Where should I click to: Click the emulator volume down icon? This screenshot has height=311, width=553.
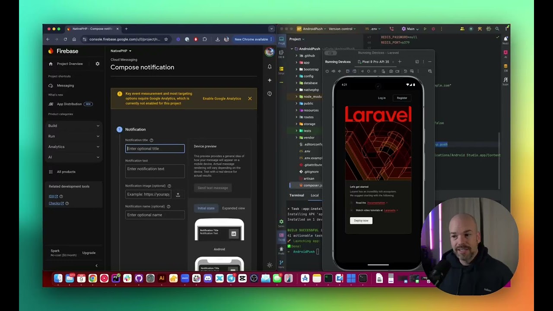[339, 71]
